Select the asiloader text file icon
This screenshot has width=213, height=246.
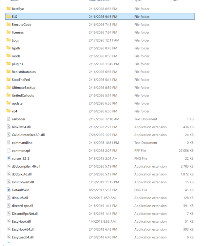(x=9, y=119)
